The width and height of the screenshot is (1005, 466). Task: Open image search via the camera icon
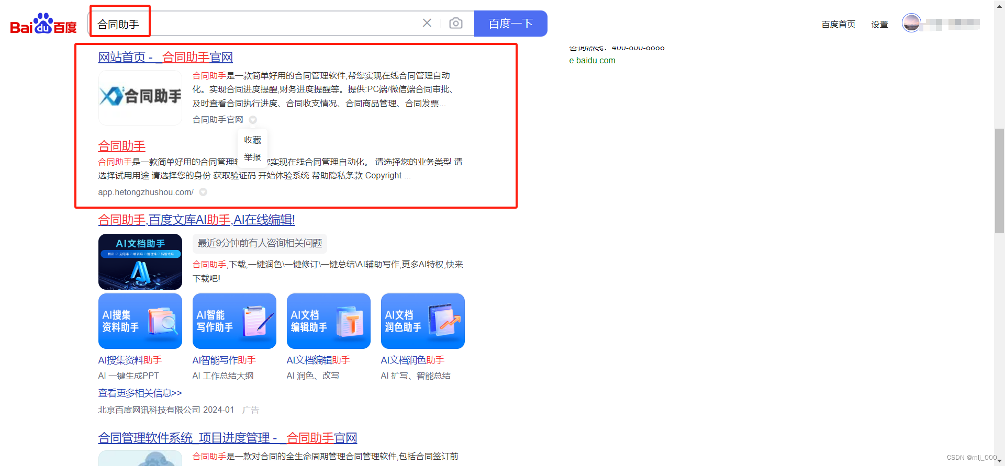pos(456,23)
